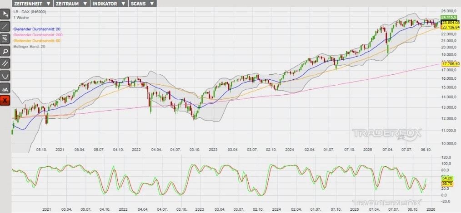Screen dimensions: 461x213
Task: Select the cursor pointer tool
Action: coord(5,14)
